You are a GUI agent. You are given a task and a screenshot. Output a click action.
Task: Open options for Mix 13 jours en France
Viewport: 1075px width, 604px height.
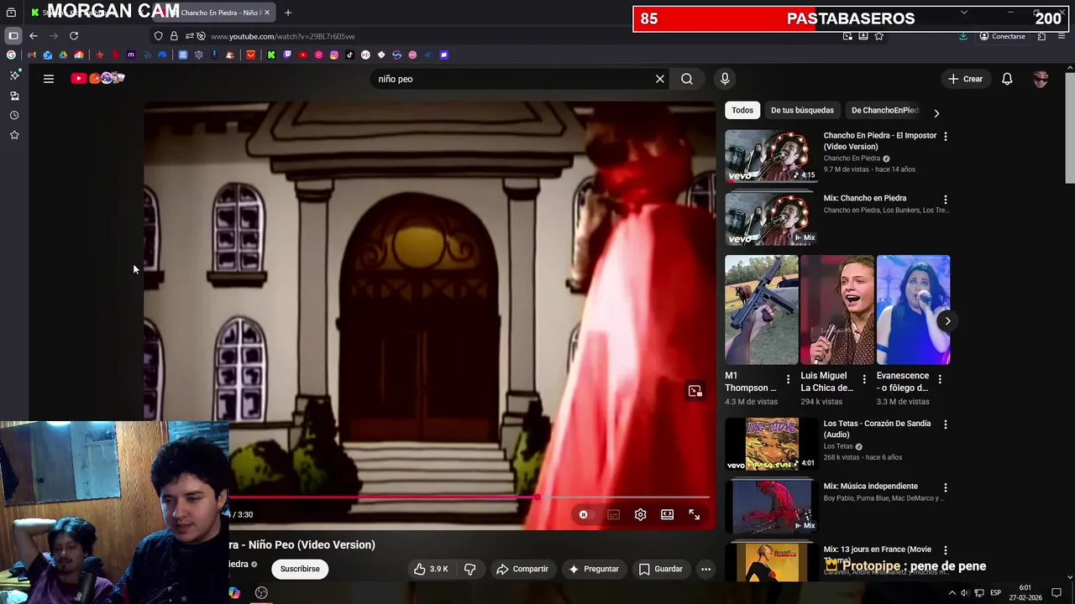946,550
